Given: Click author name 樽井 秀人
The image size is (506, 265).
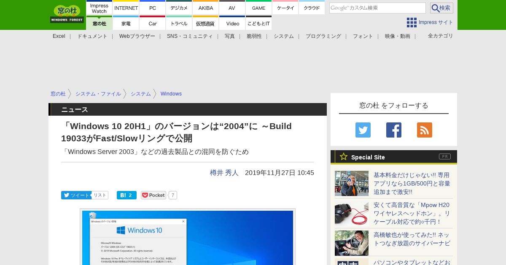Looking at the screenshot, I should (224, 173).
